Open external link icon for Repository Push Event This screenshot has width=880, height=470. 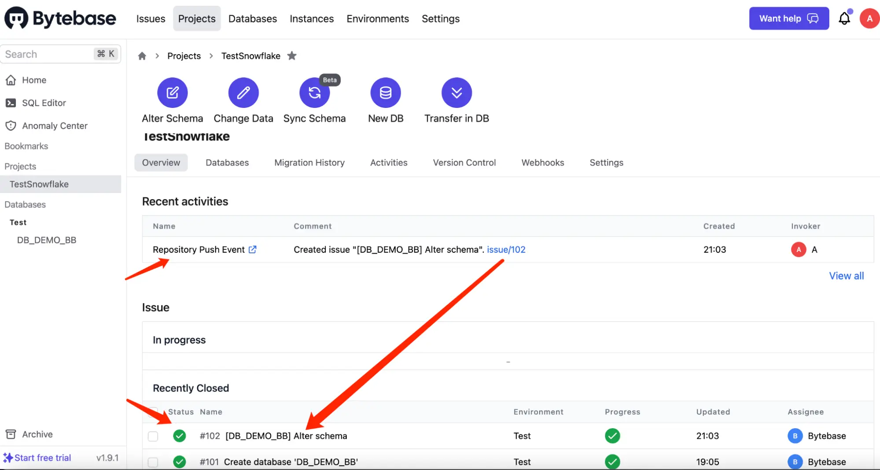pyautogui.click(x=253, y=249)
